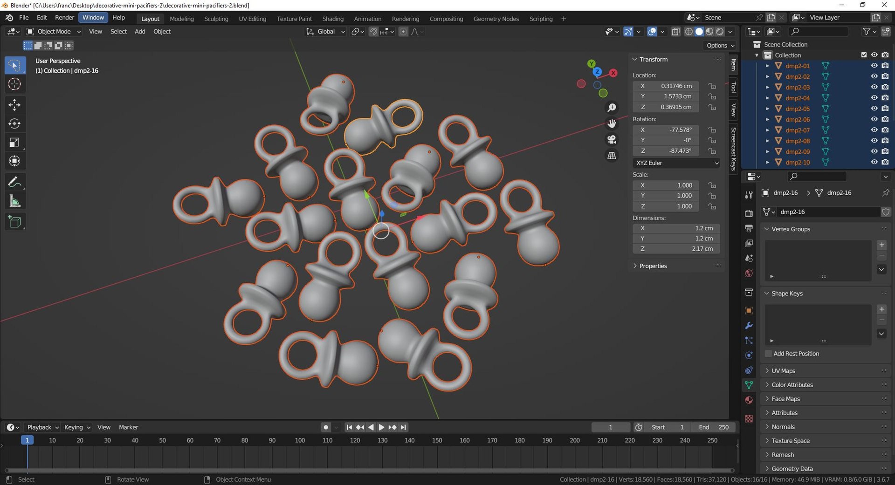
Task: Expand UV Maps panel
Action: coord(783,371)
